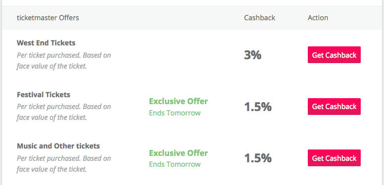The height and width of the screenshot is (185, 384).
Task: Click Get Cashback for Music and Other tickets
Action: 334,158
